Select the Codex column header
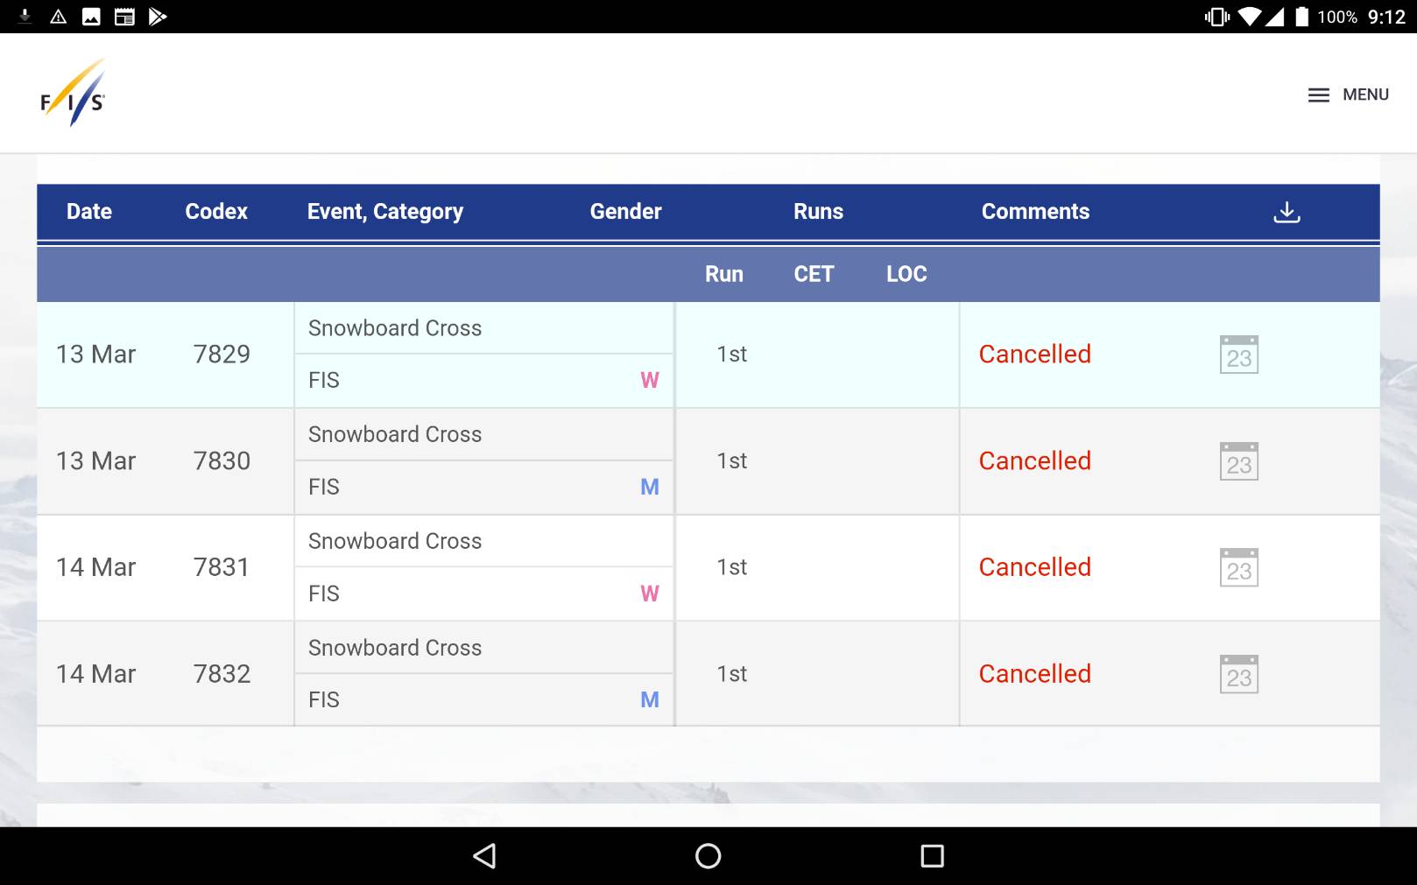 coord(216,212)
